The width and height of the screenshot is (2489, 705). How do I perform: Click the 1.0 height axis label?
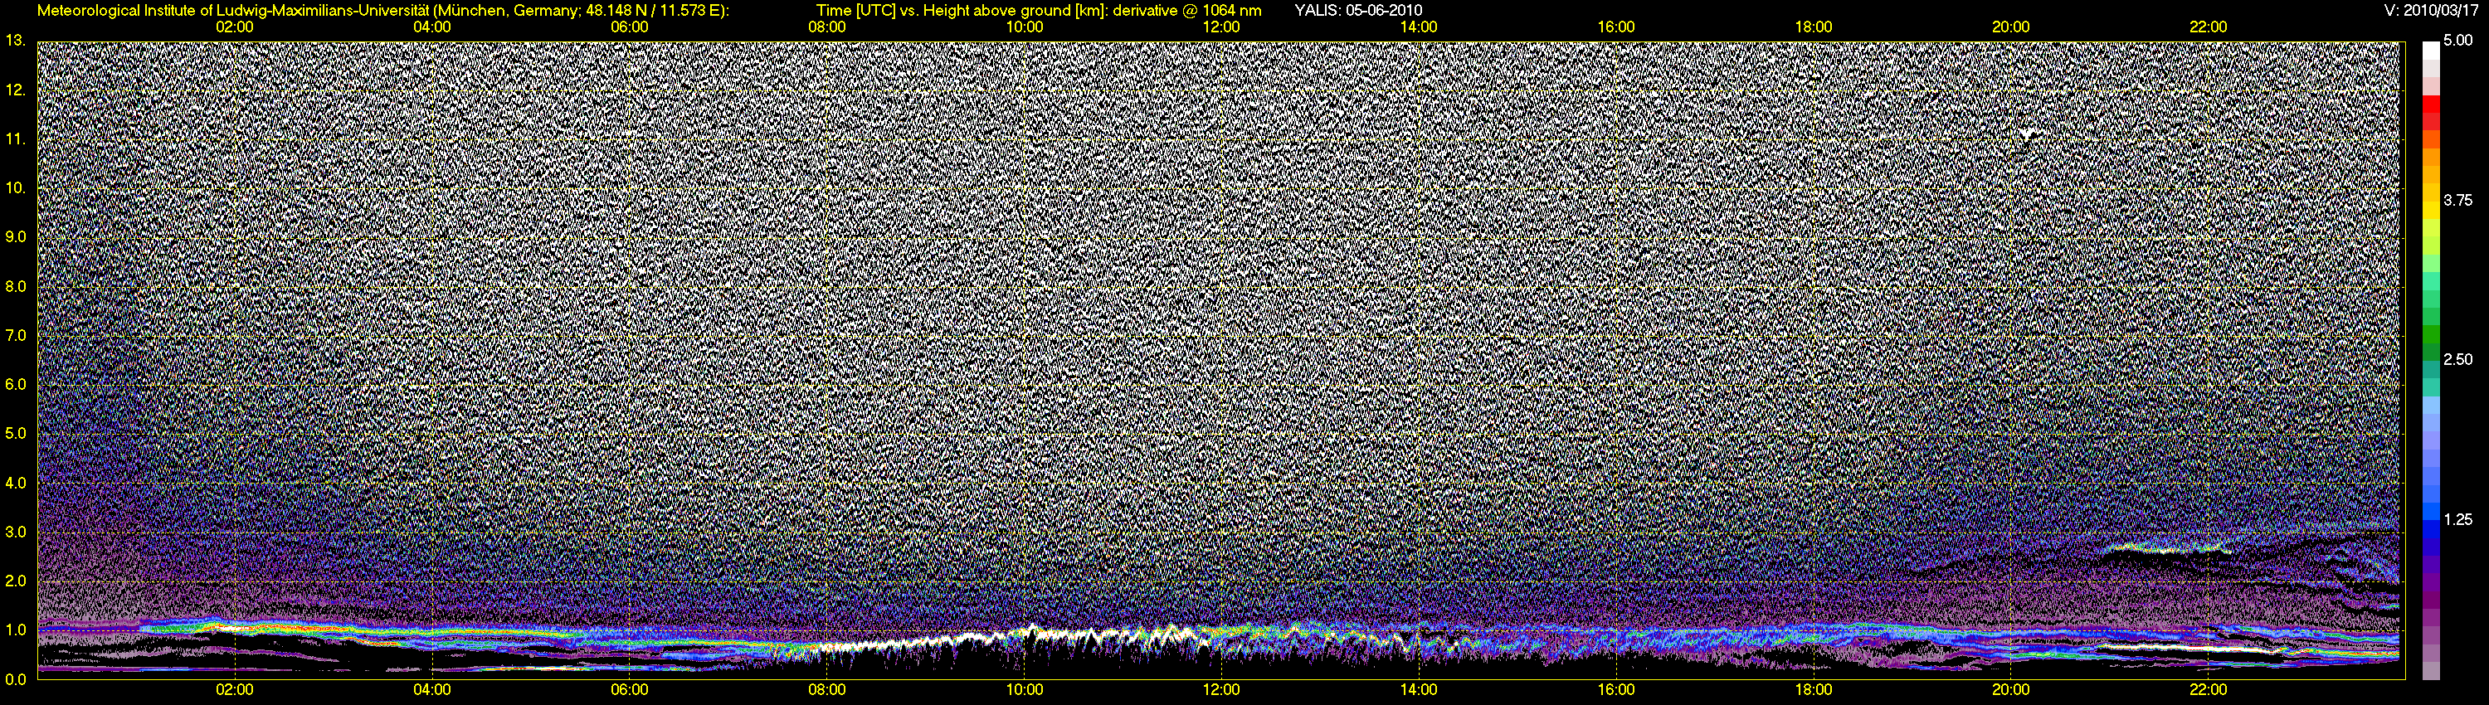(x=16, y=630)
